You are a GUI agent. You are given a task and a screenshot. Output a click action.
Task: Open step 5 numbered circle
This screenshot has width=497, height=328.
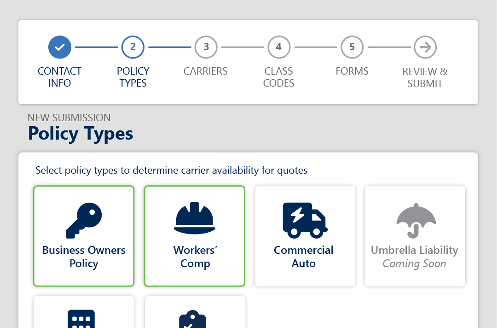point(352,47)
